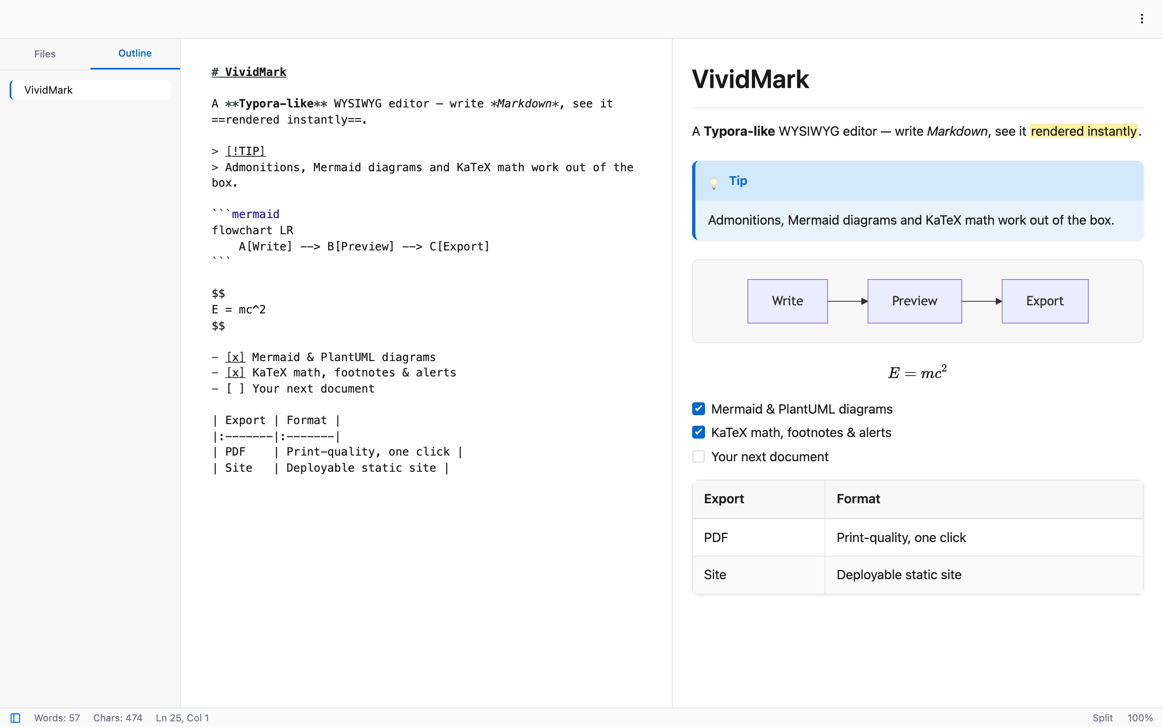The width and height of the screenshot is (1163, 727).
Task: Click 'Your next document' line in source editor
Action: tap(293, 389)
